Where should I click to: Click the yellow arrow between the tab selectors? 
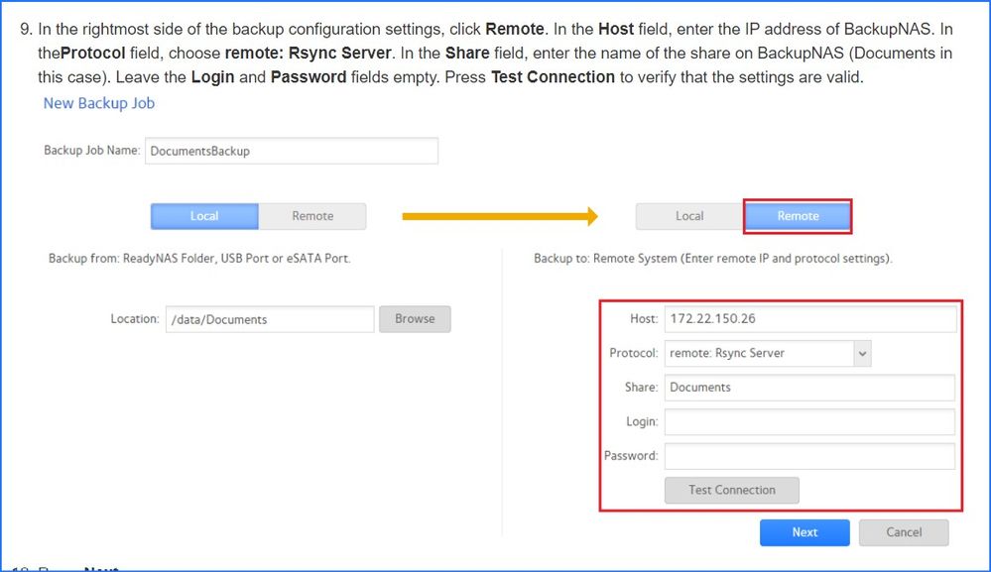(501, 214)
